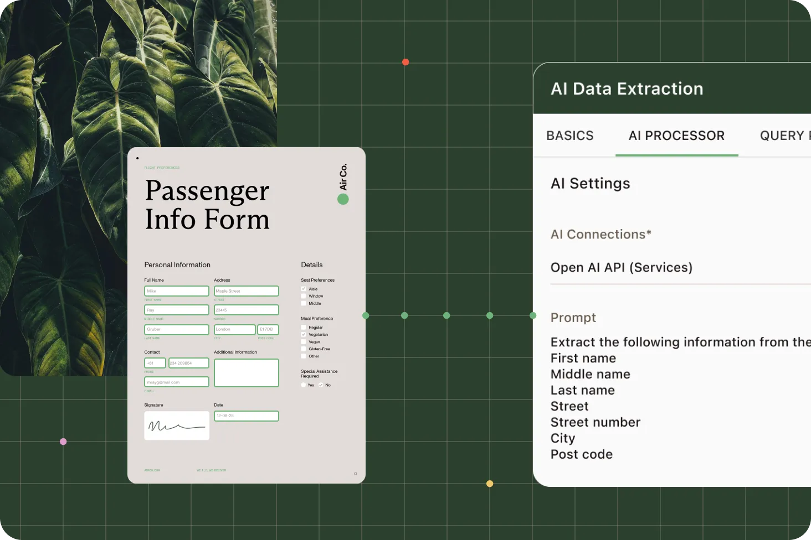Click the Date input field
Image resolution: width=811 pixels, height=540 pixels.
pos(247,416)
